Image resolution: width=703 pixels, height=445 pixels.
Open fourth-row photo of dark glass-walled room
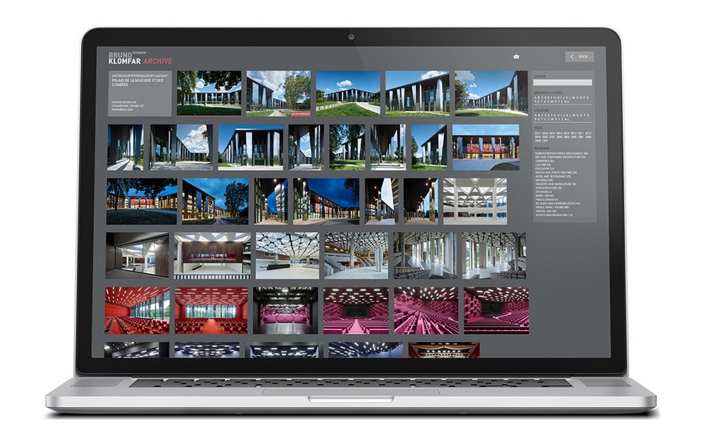[137, 255]
